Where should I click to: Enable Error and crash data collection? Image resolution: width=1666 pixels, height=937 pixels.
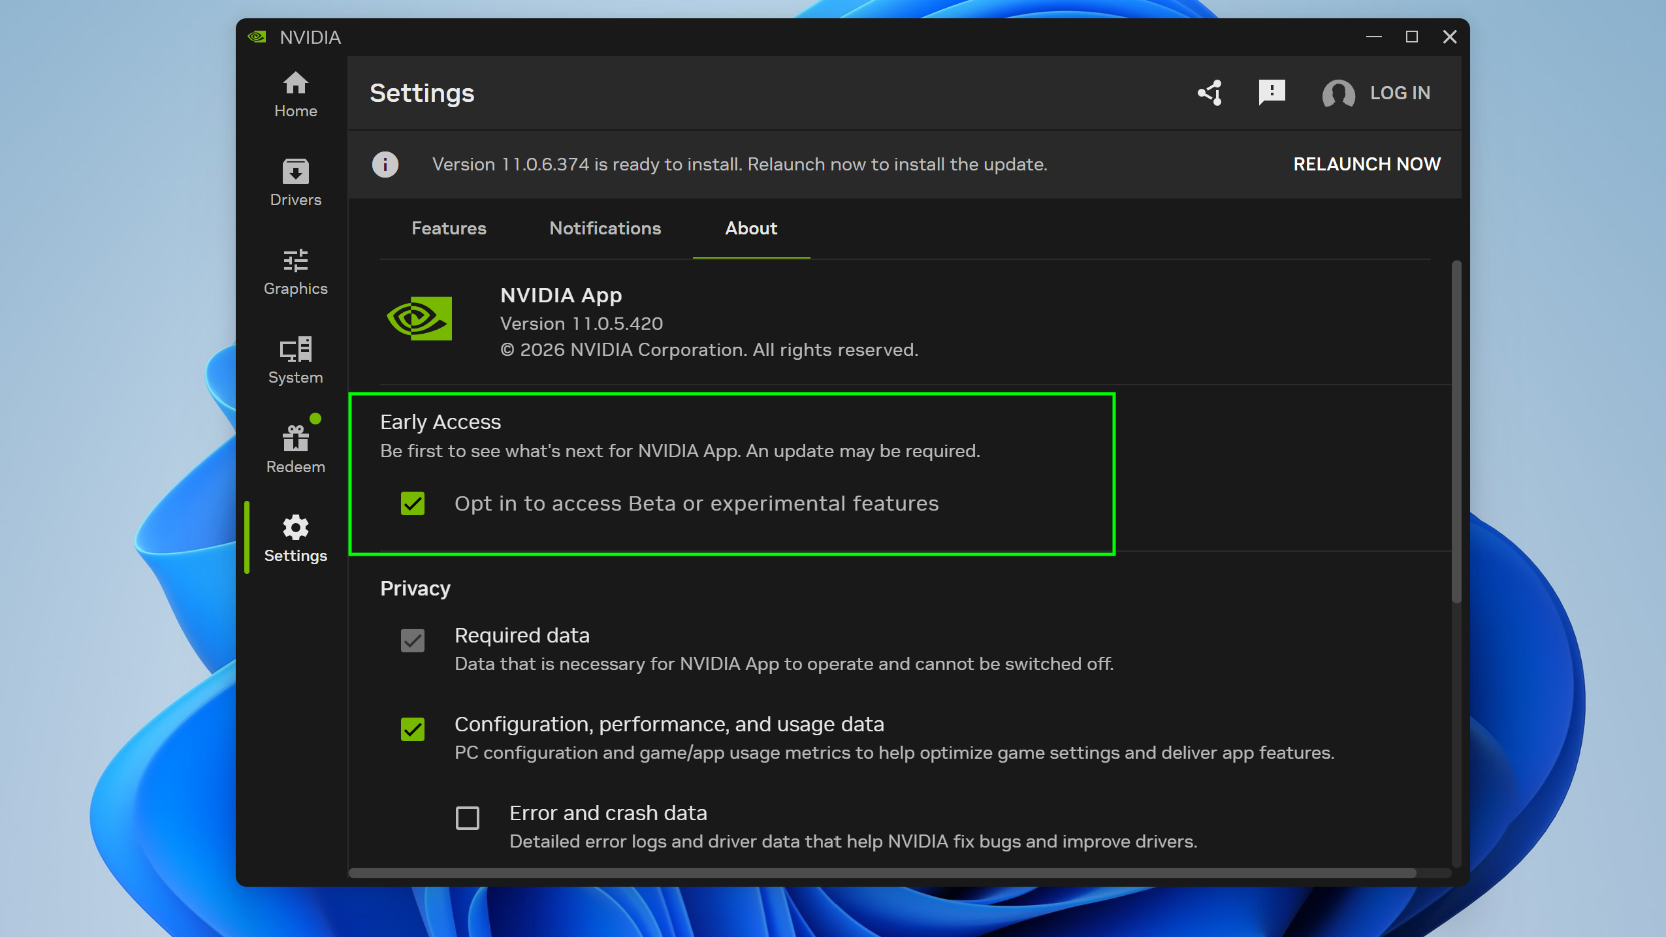[466, 818]
